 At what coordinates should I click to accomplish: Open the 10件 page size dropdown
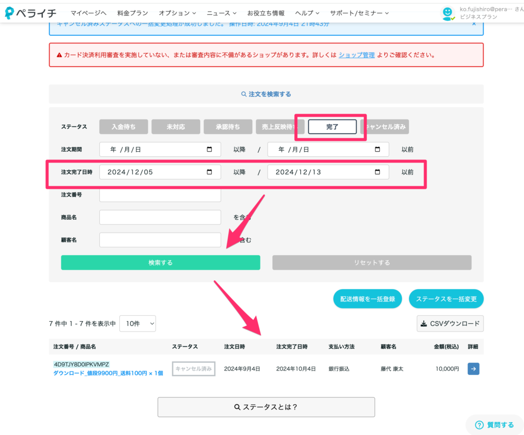click(138, 324)
